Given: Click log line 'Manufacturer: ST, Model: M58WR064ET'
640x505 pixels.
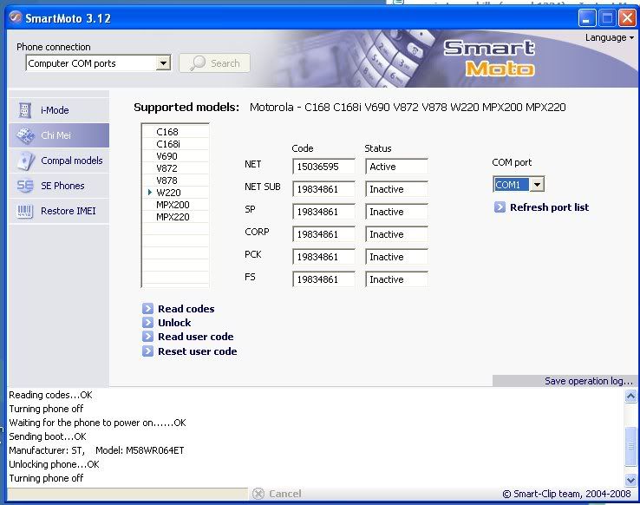Looking at the screenshot, I should [x=96, y=450].
